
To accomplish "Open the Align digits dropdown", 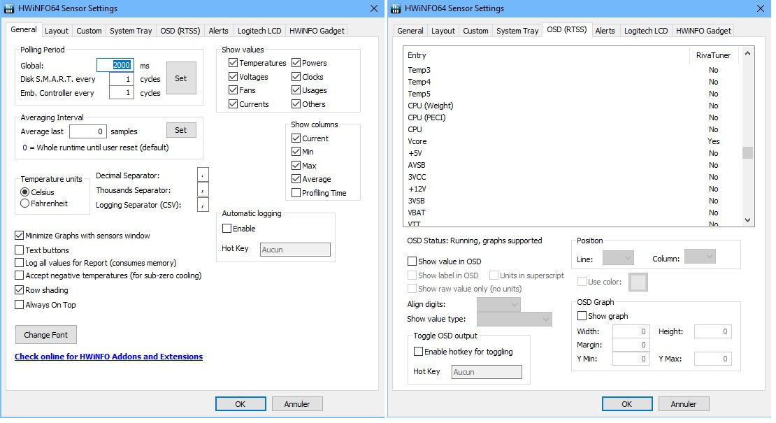I will 498,305.
